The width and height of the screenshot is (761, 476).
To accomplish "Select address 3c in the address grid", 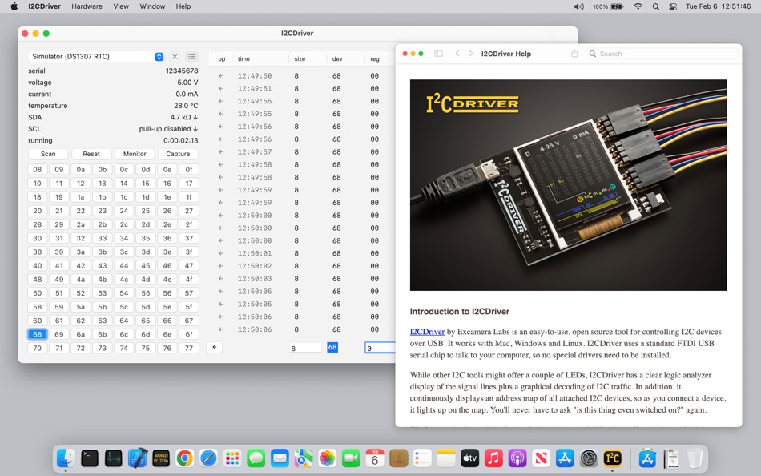I will (x=123, y=252).
